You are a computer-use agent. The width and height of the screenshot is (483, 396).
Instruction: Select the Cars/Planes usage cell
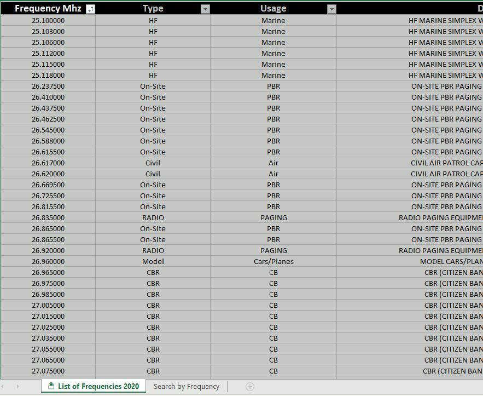point(273,261)
